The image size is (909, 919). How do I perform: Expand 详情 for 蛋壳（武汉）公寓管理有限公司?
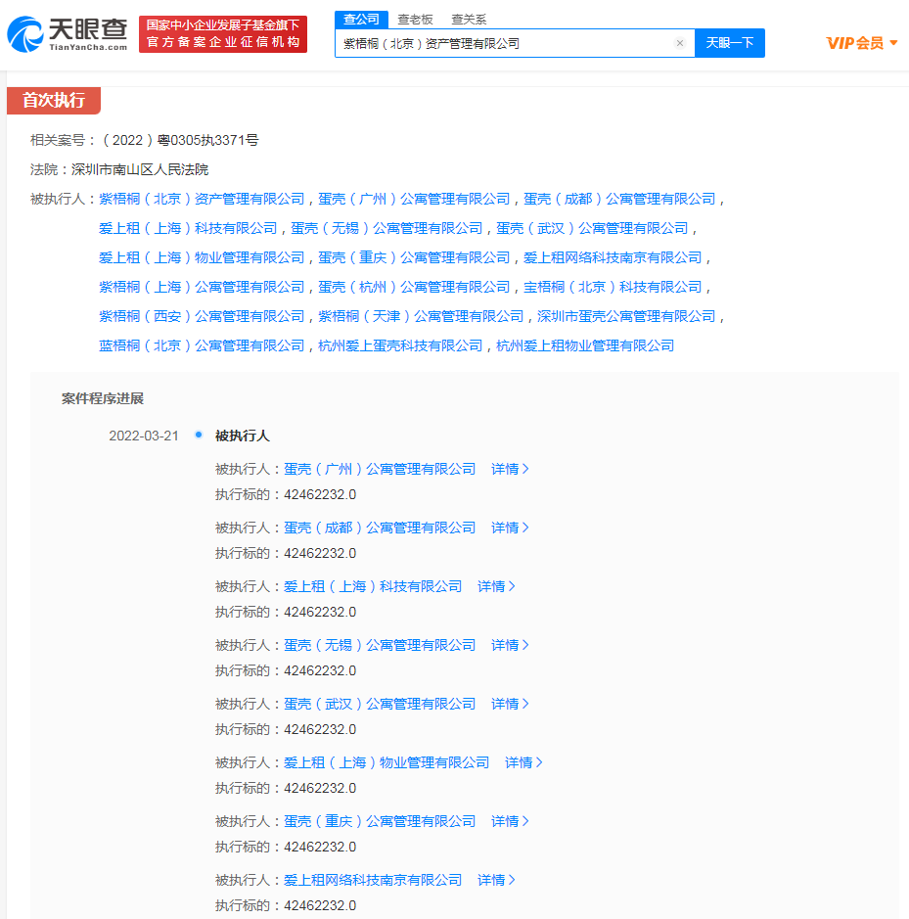click(510, 704)
